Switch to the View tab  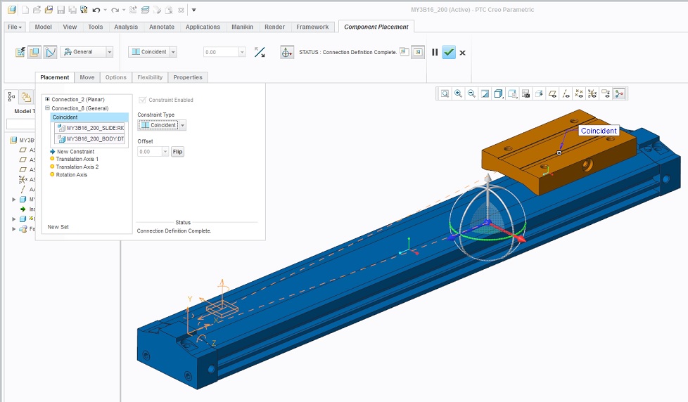70,27
